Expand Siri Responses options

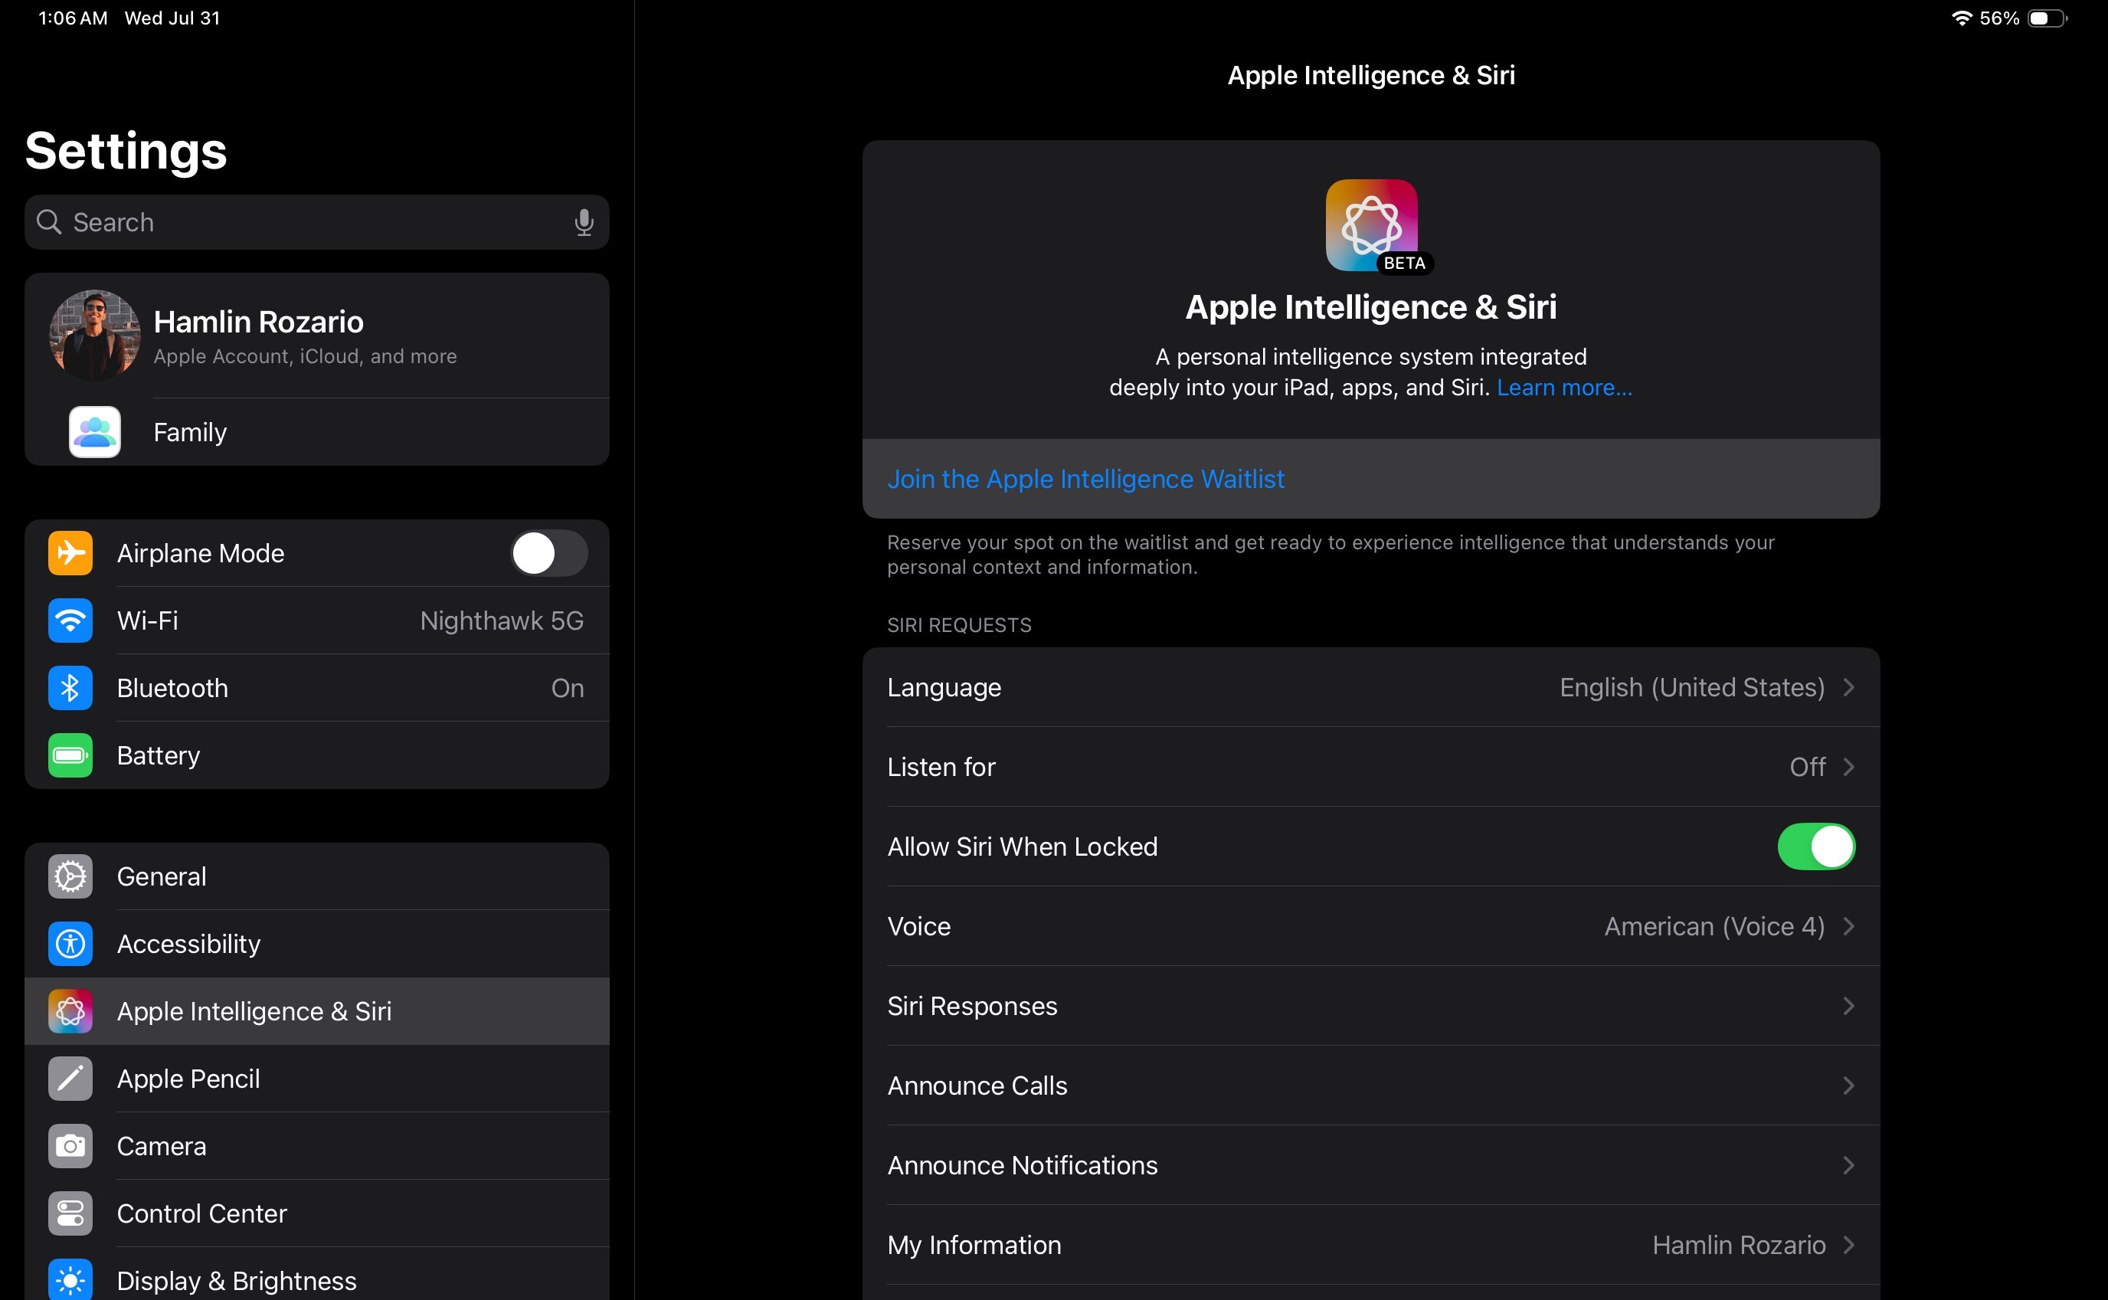tap(1370, 1005)
